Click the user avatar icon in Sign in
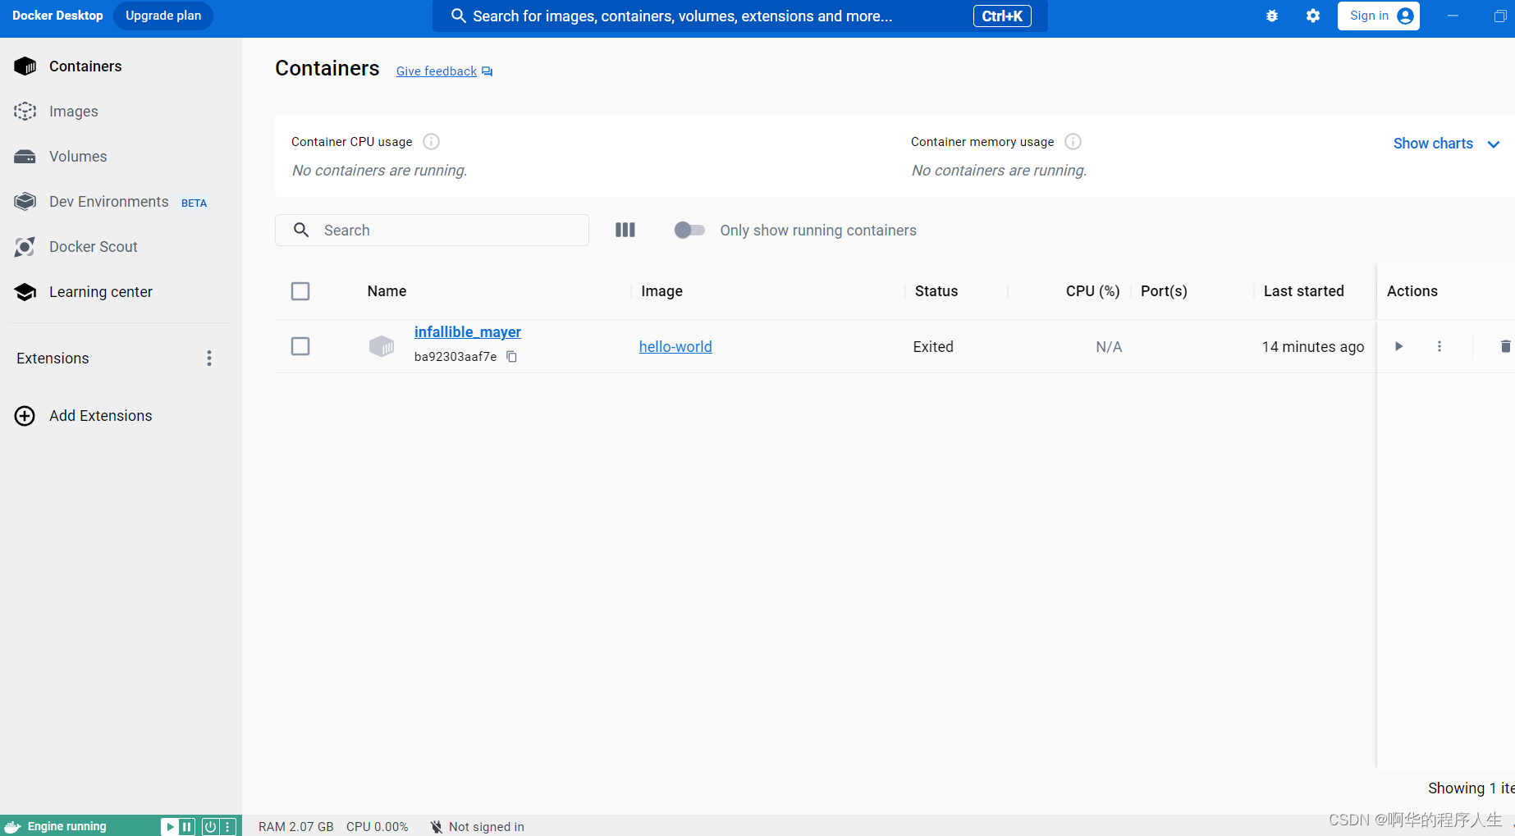 1405,16
